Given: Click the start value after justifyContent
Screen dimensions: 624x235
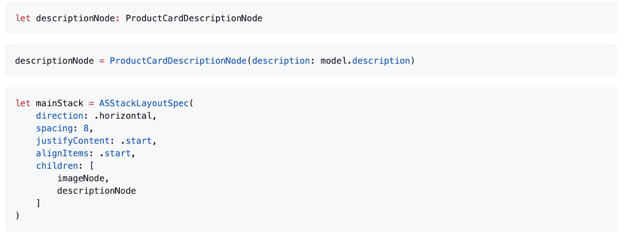Looking at the screenshot, I should click(x=138, y=141).
